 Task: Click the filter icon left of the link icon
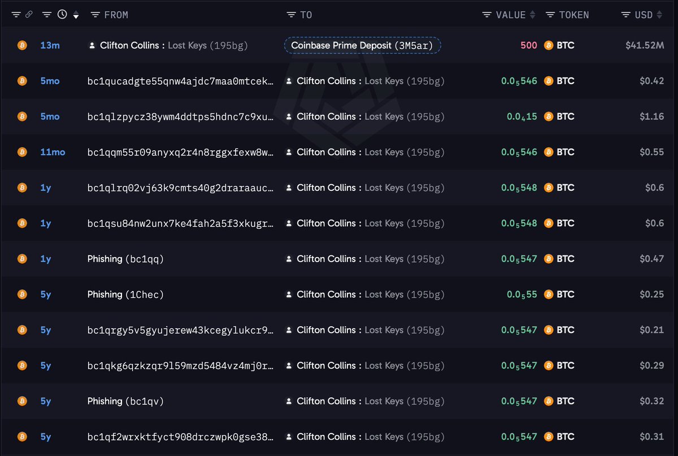[x=16, y=15]
